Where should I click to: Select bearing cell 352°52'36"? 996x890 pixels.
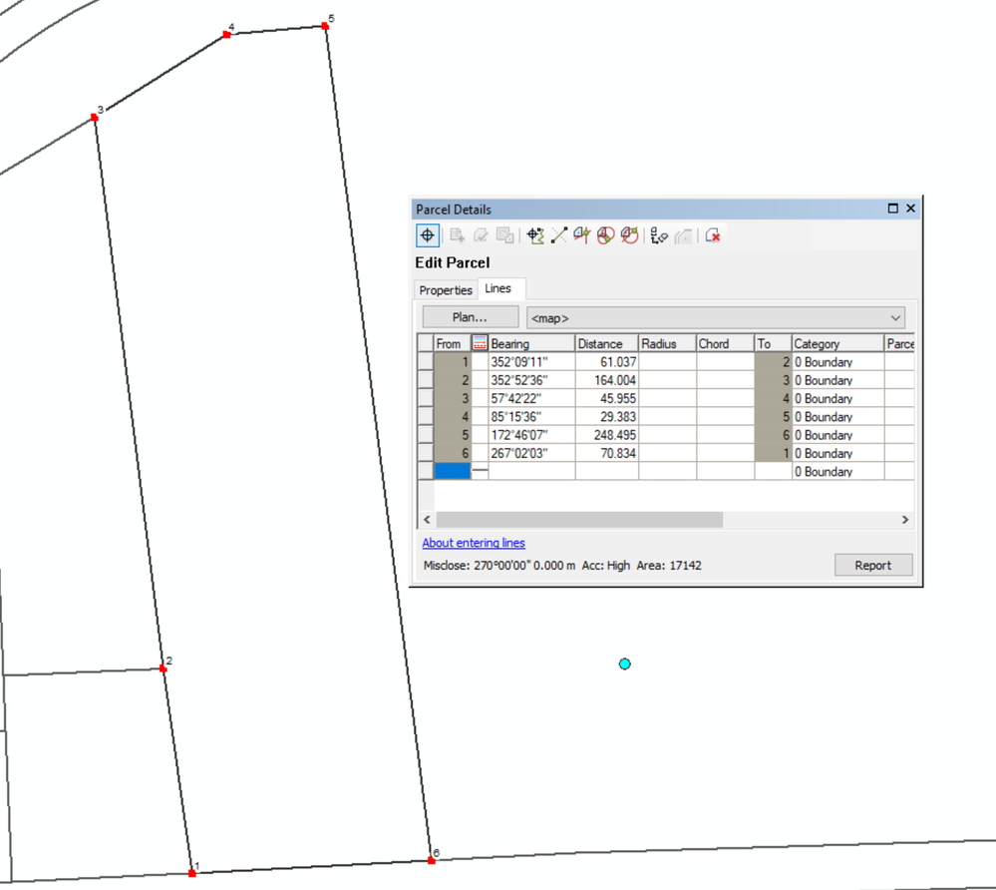[x=531, y=380]
